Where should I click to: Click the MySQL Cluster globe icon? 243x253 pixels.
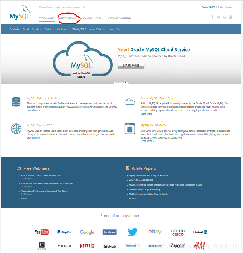click(x=16, y=129)
